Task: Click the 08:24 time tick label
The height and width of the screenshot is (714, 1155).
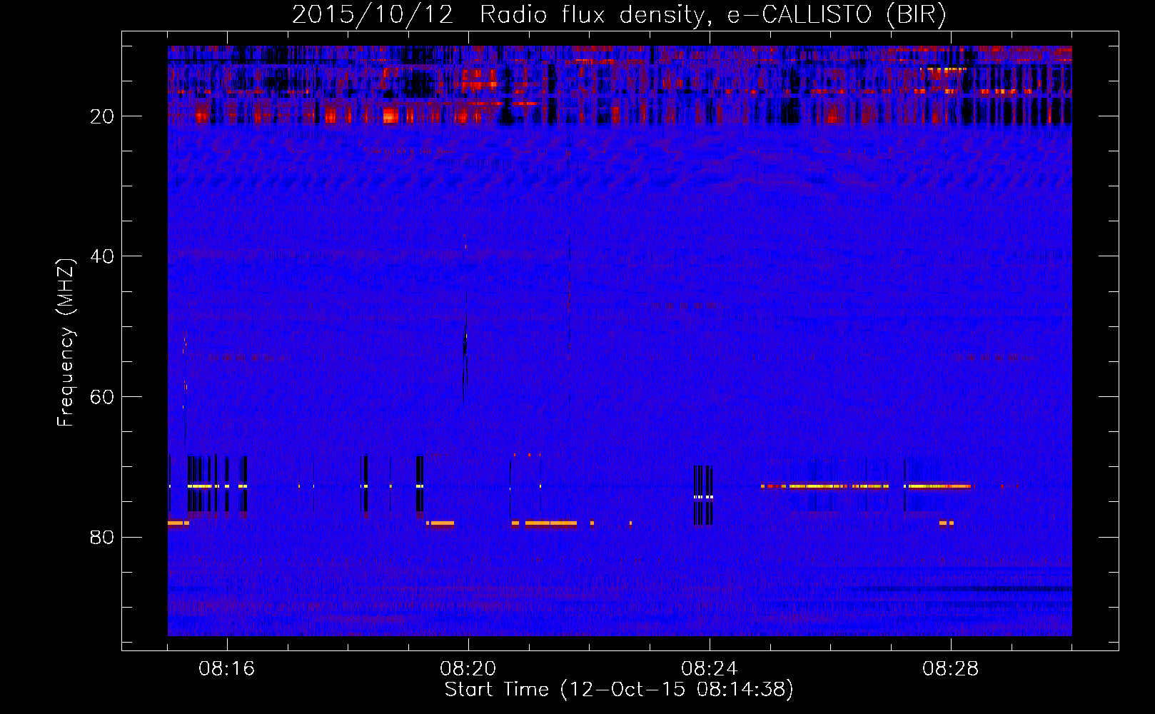Action: click(x=709, y=669)
